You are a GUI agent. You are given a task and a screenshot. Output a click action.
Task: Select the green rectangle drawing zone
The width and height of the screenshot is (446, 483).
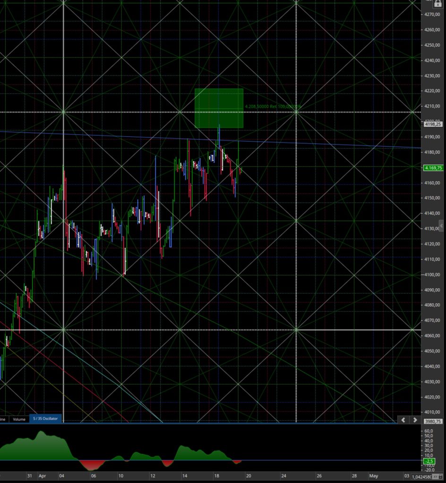tap(219, 108)
